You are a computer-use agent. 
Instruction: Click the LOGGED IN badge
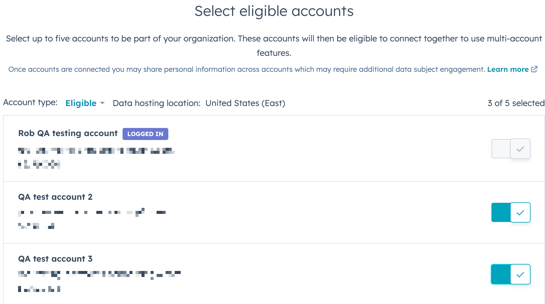145,134
